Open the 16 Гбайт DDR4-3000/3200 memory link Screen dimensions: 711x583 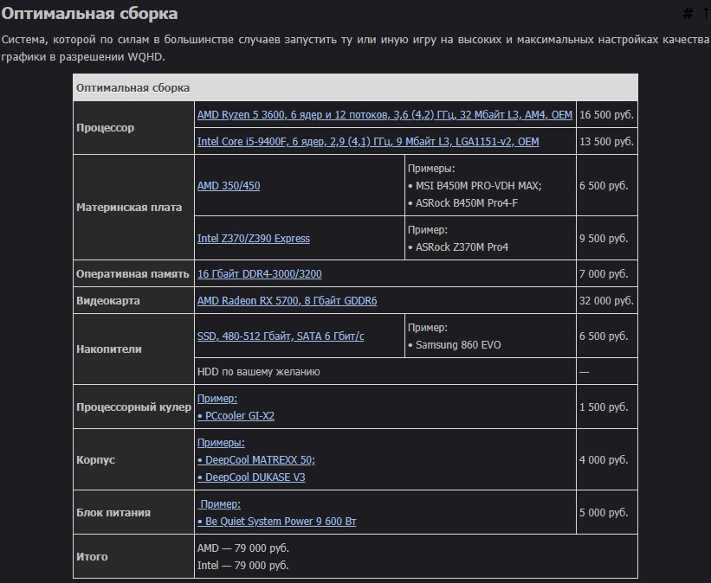click(259, 273)
